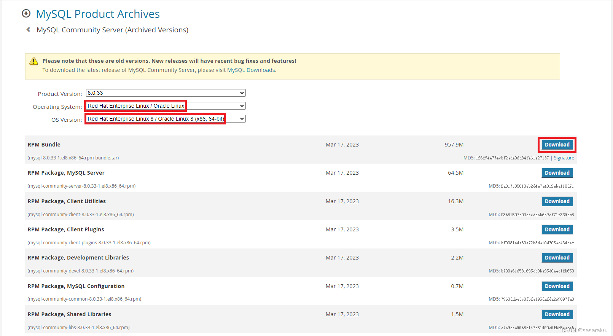Click the back chevron beside MySQL Community Server
Image resolution: width=613 pixels, height=336 pixels.
[28, 30]
